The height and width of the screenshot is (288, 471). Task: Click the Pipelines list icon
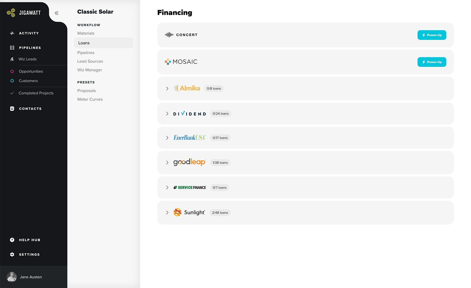[12, 48]
